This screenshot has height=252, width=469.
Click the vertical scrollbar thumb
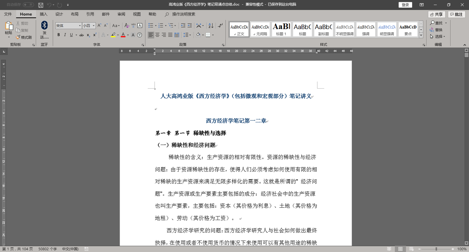pos(466,55)
